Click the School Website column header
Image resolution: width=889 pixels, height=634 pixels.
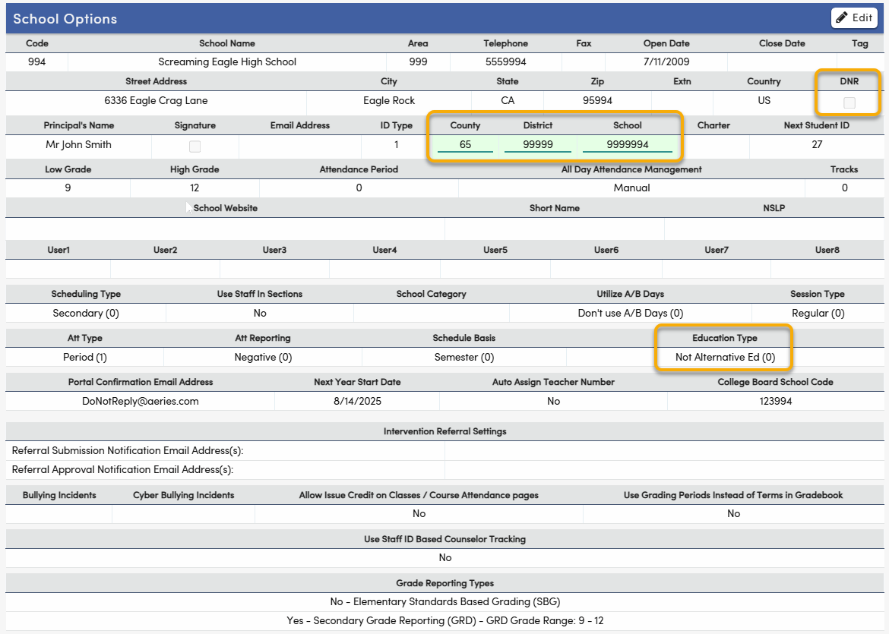coord(225,208)
